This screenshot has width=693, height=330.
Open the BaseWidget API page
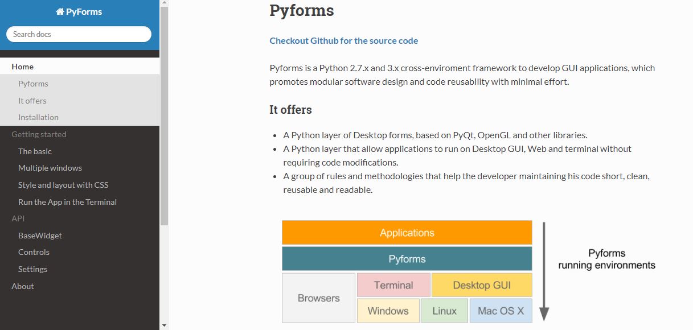40,236
